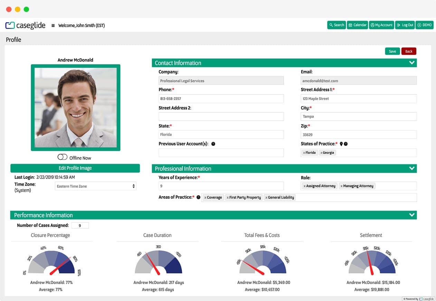Open the Eastern Time Zone dropdown
The width and height of the screenshot is (436, 301).
click(x=96, y=186)
